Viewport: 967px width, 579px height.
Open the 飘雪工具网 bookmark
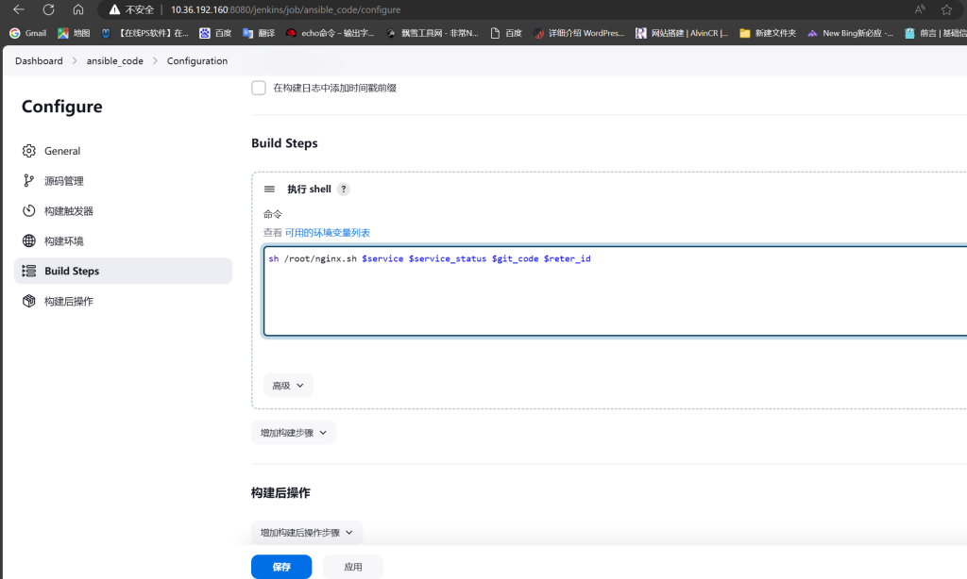click(x=433, y=33)
